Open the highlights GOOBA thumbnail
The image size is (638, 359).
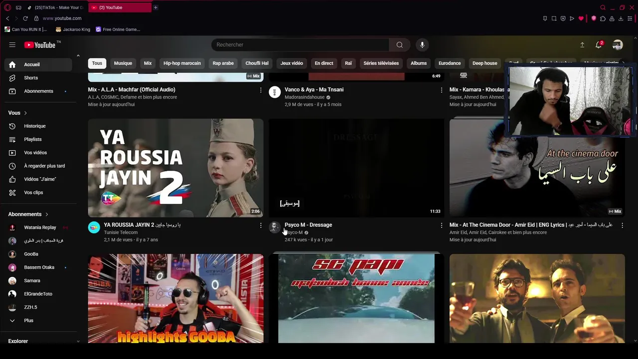[x=175, y=299]
